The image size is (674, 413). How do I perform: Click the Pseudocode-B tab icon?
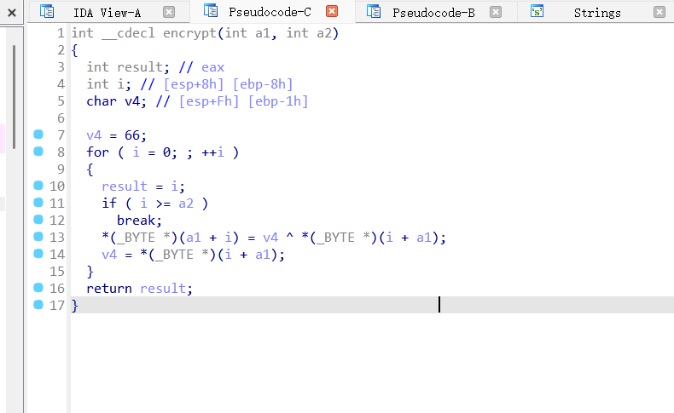pos(374,12)
